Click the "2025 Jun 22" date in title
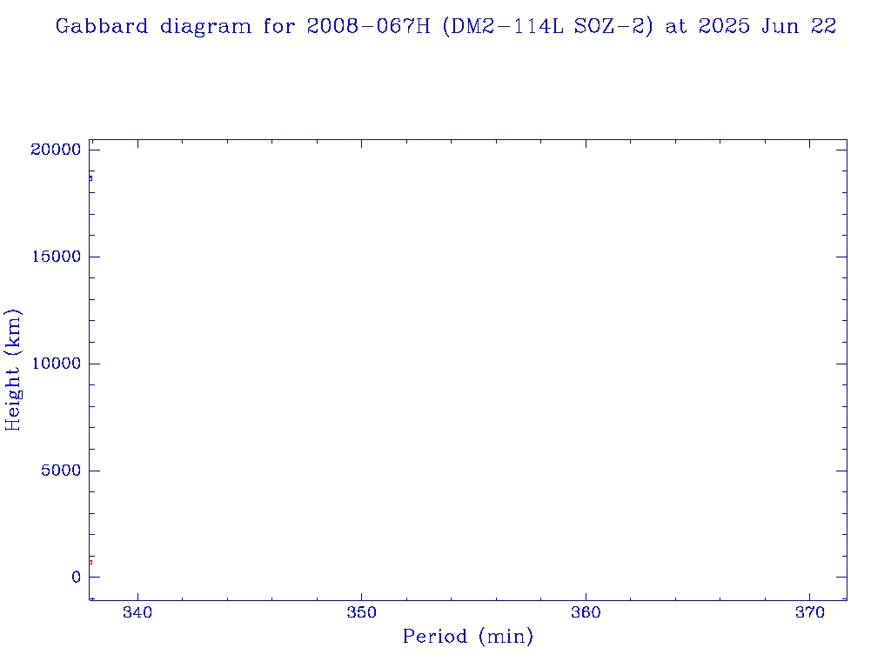Viewport: 891px width, 668px height. click(x=767, y=26)
